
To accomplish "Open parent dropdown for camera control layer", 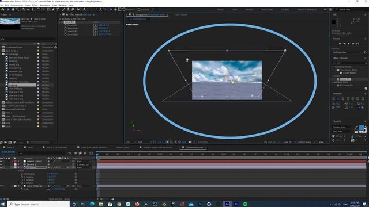I will click(84, 162).
